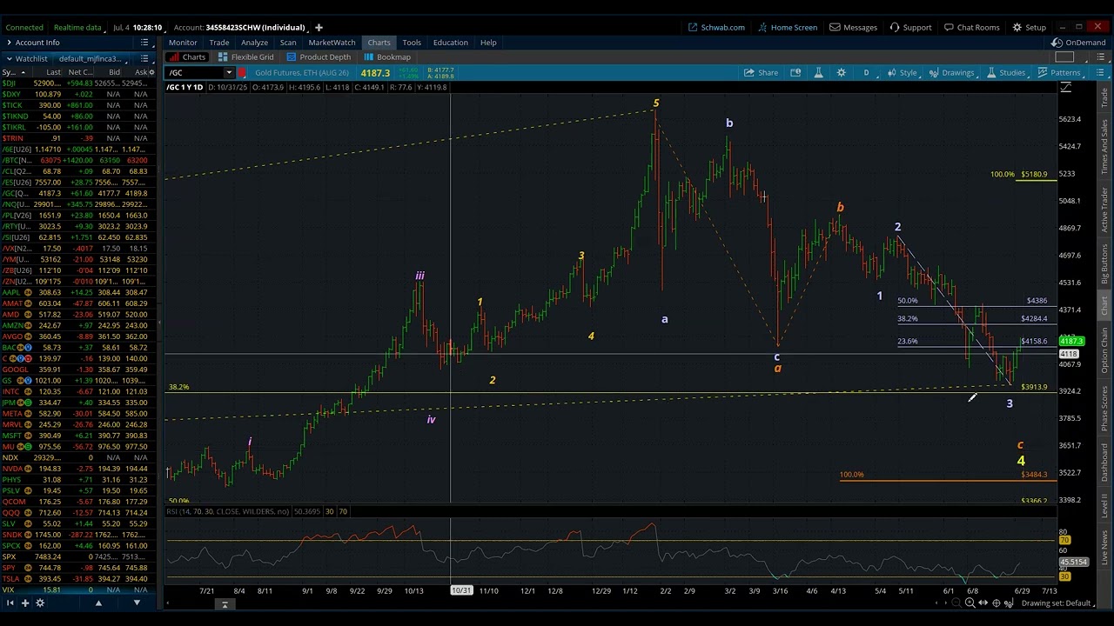Choose a different watchlist from default_mjfinca3 dropdown

coord(94,58)
